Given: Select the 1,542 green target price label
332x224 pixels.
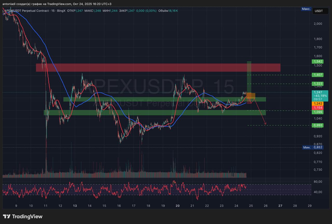Looking at the screenshot, I should point(318,62).
